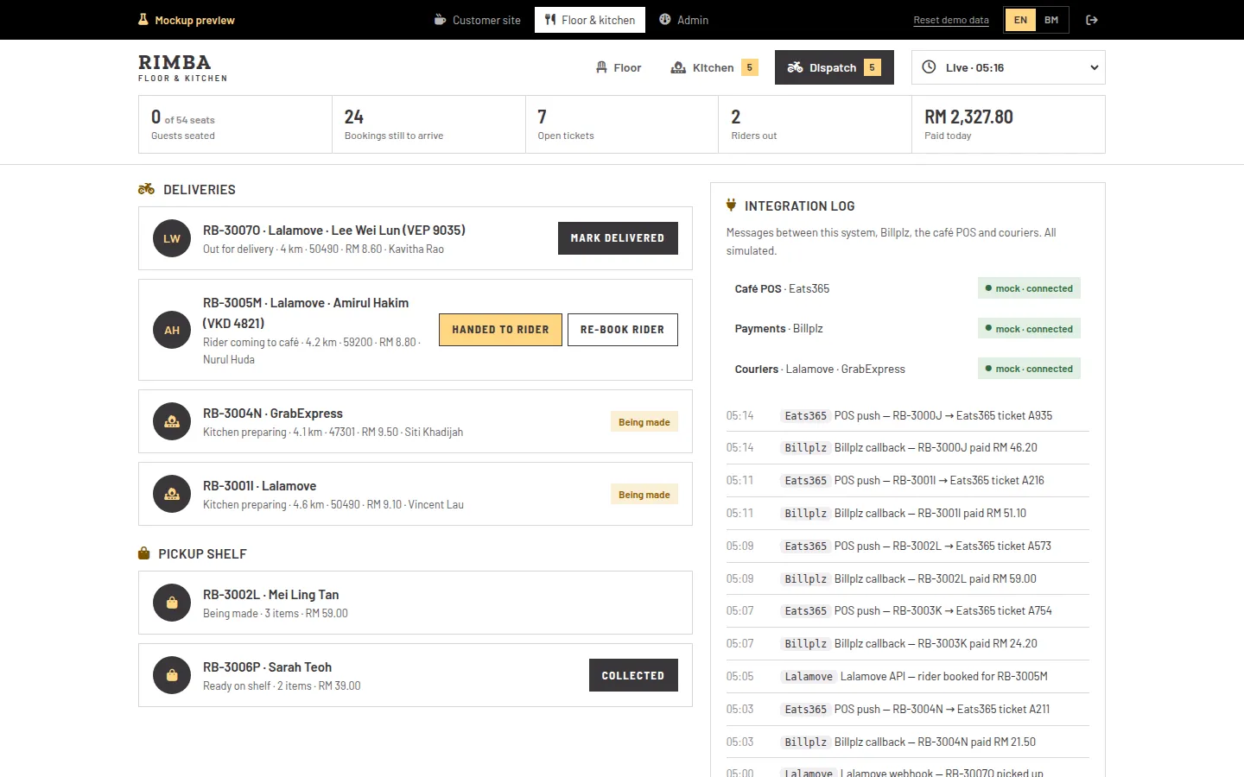Click Being made badge on RB-3001I
This screenshot has height=777, width=1244.
tap(644, 495)
